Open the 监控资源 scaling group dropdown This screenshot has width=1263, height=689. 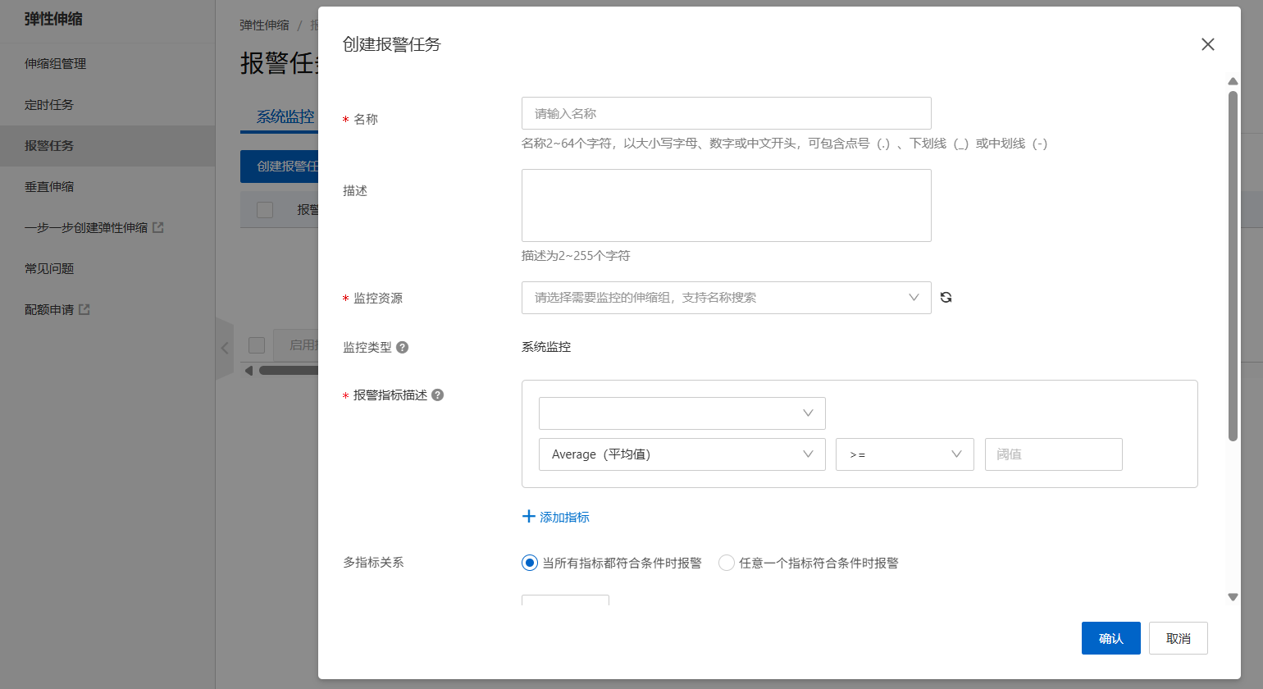[x=727, y=298]
